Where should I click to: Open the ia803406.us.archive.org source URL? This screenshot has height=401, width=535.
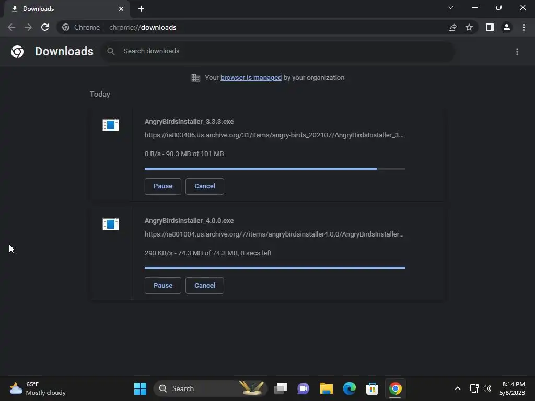[275, 135]
